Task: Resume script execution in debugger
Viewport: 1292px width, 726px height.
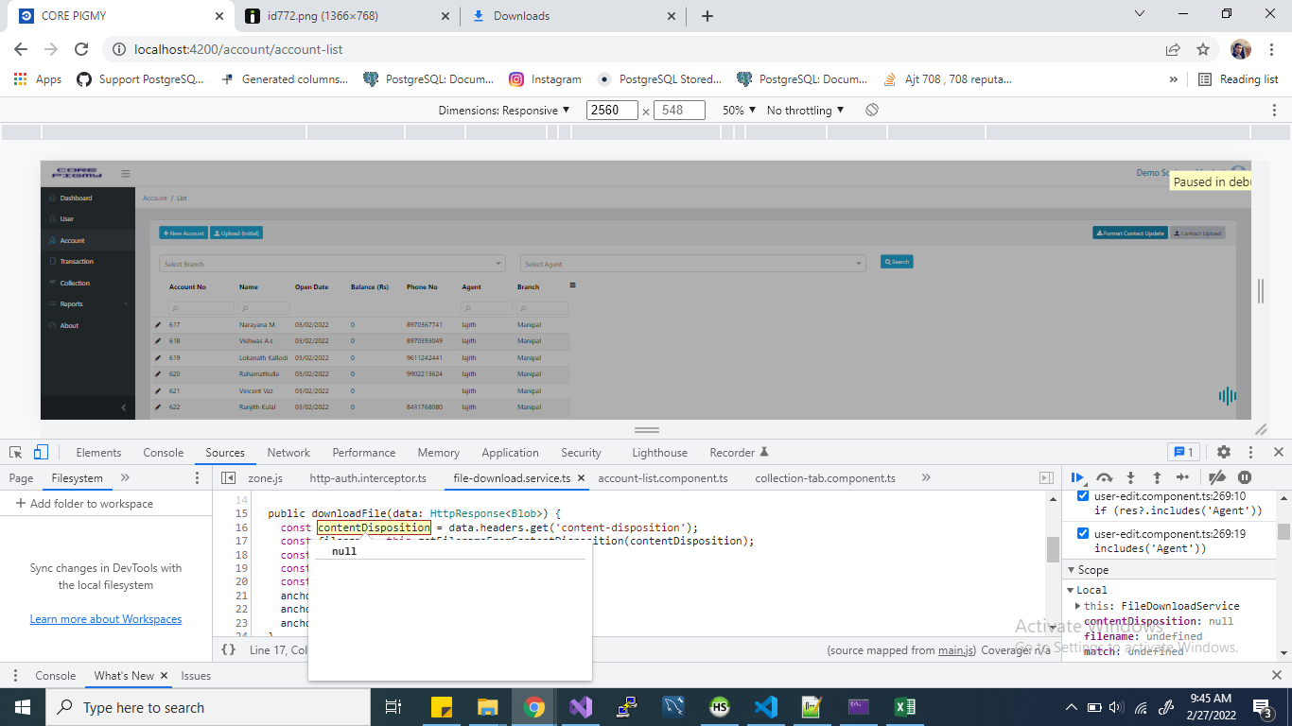Action: [x=1077, y=477]
